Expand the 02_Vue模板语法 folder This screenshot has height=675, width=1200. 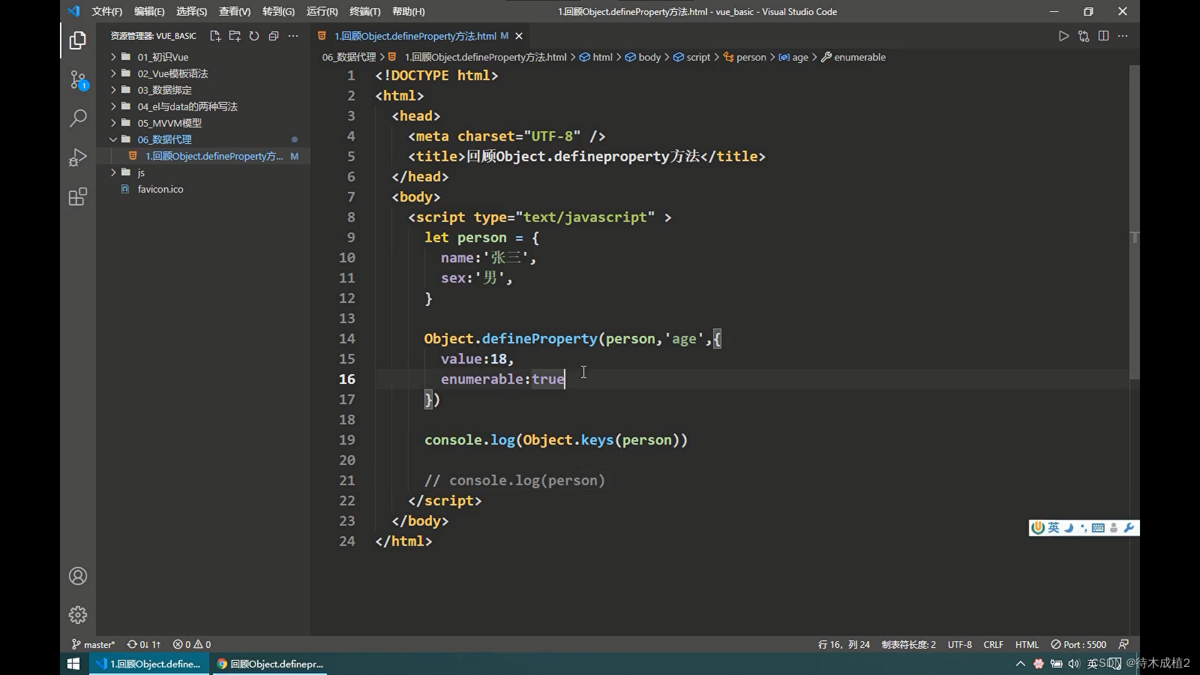pos(203,73)
